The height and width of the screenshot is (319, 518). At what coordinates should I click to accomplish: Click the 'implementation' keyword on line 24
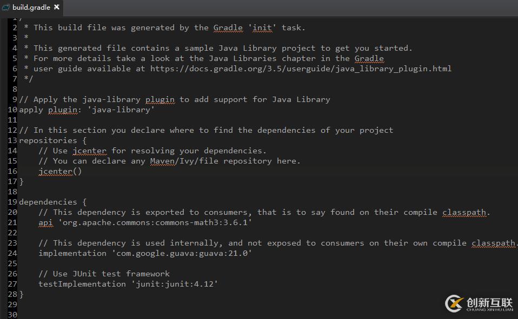pyautogui.click(x=72, y=253)
